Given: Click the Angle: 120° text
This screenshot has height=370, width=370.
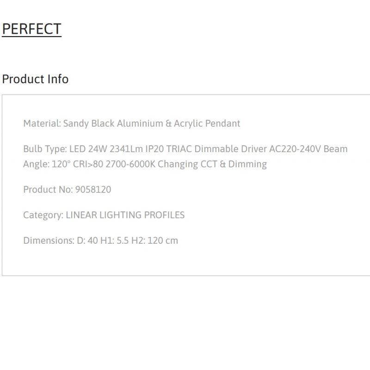Looking at the screenshot, I should click(x=47, y=164).
